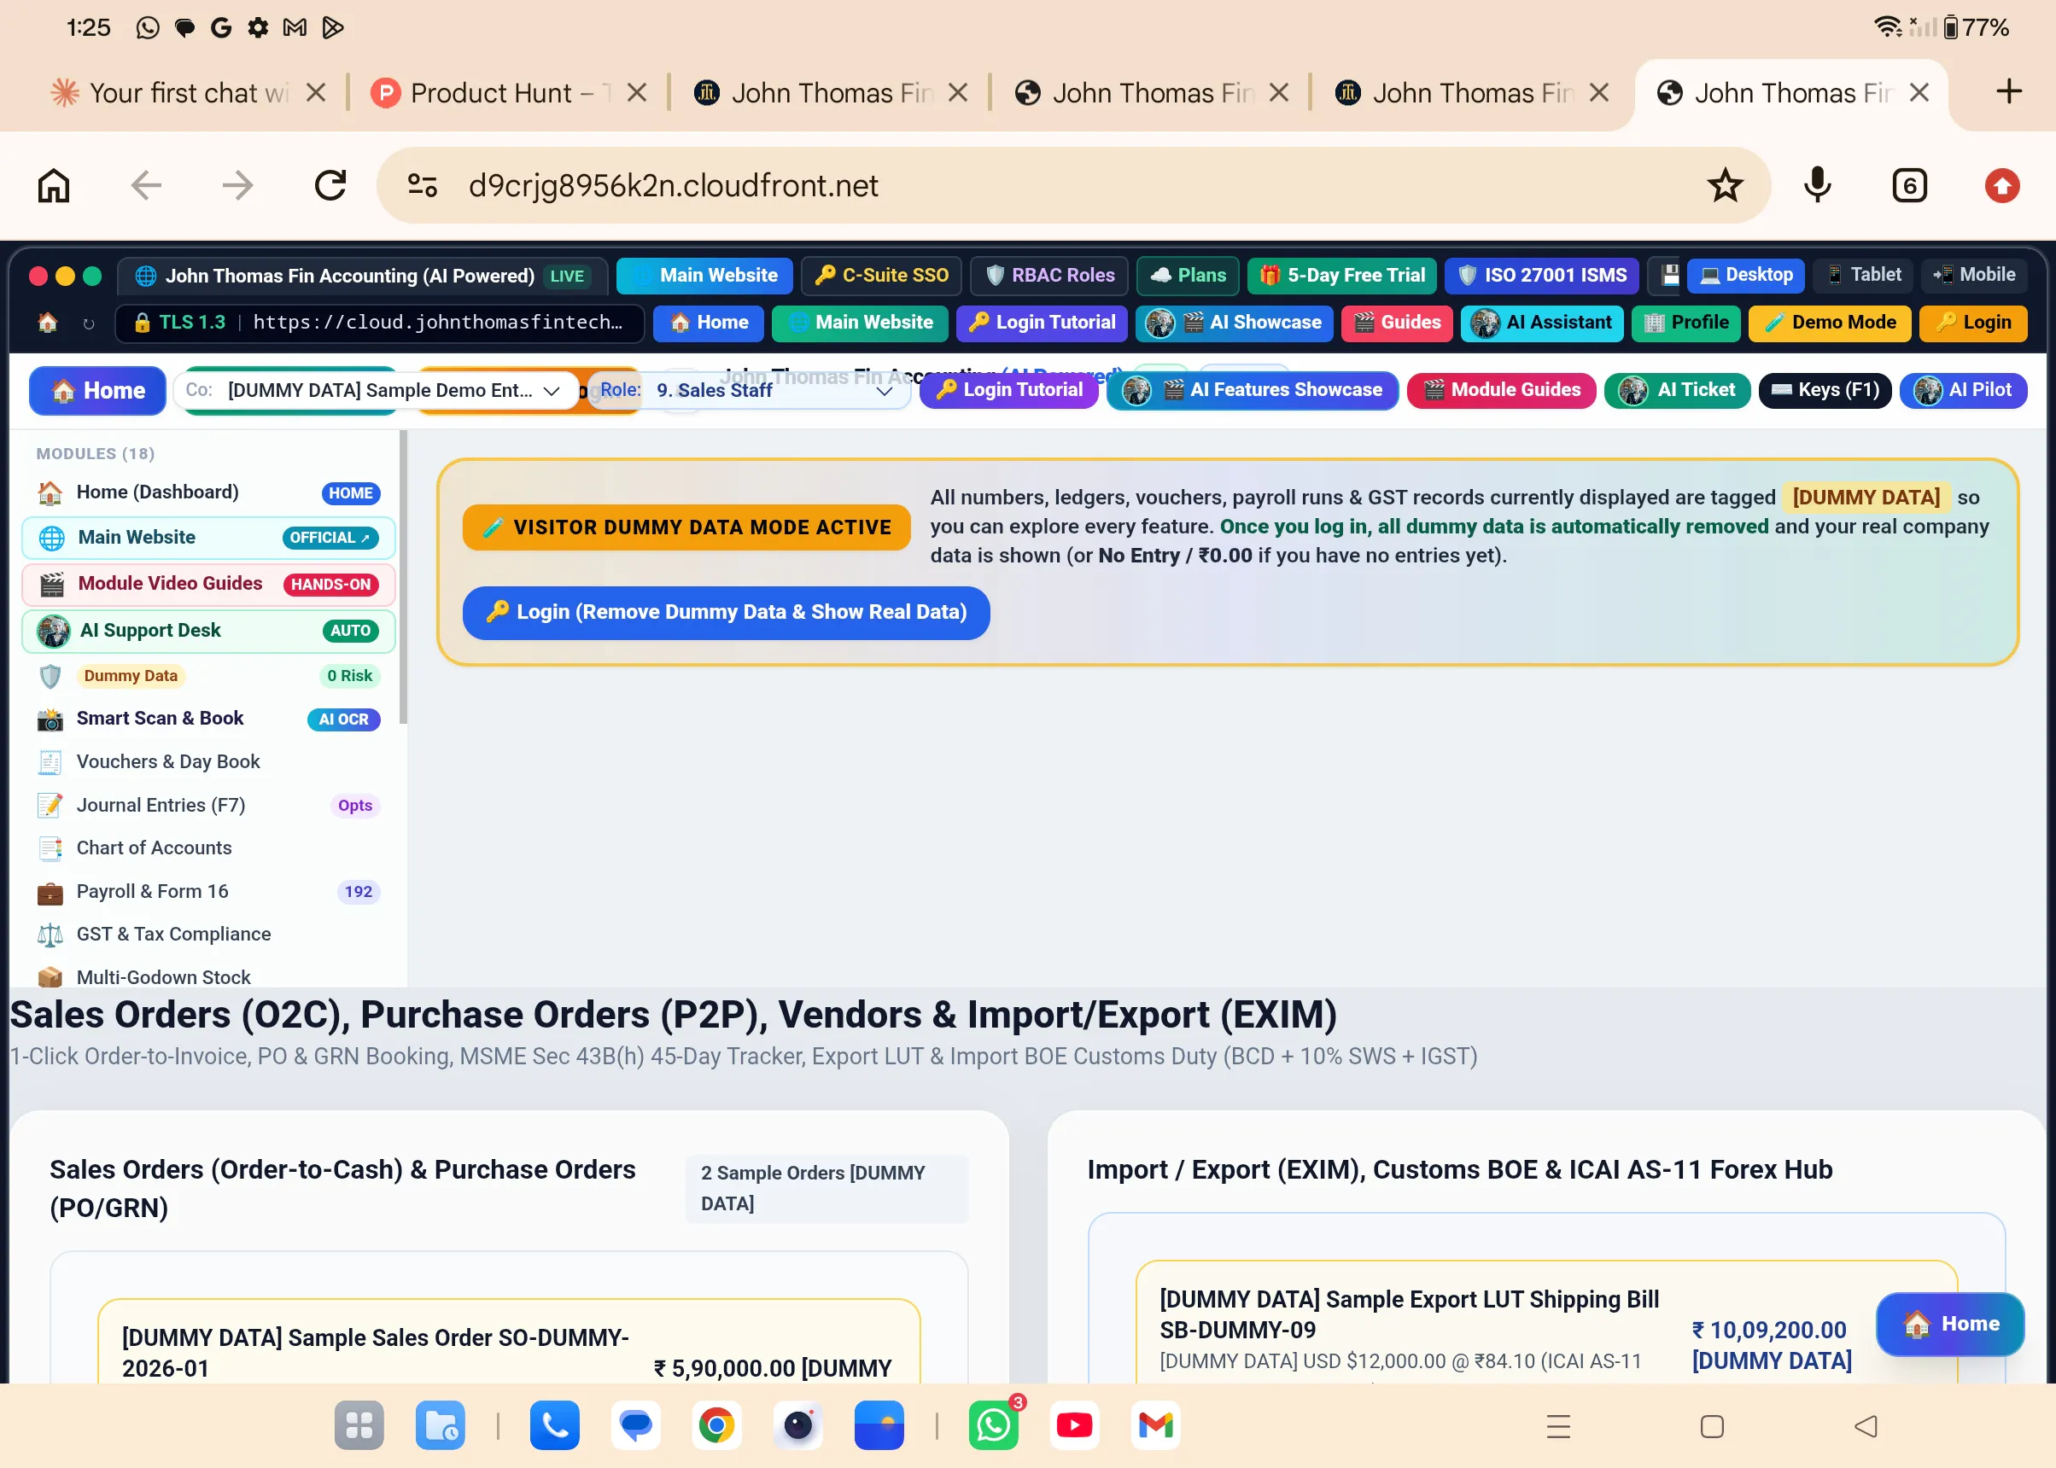2056x1468 pixels.
Task: Open Home (Dashboard) module
Action: [209, 492]
